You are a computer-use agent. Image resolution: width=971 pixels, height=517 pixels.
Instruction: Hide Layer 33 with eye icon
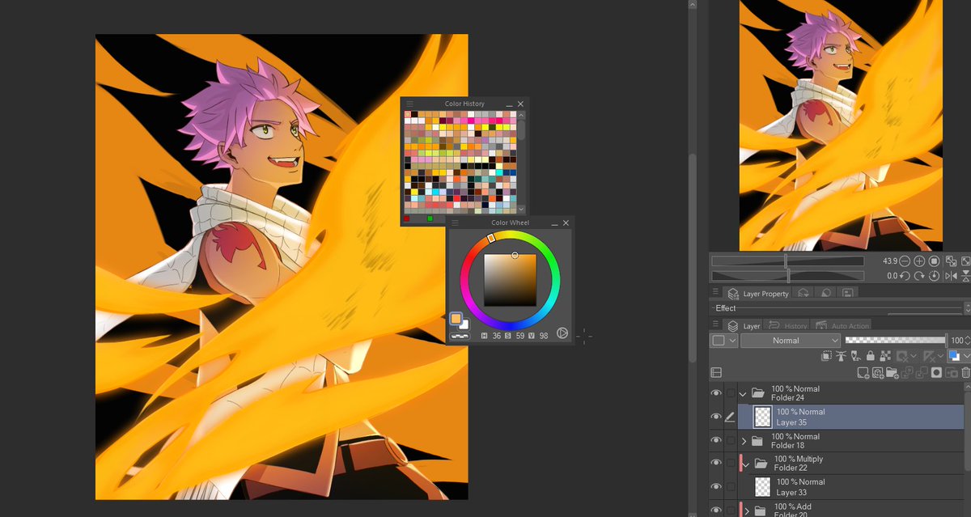(715, 486)
